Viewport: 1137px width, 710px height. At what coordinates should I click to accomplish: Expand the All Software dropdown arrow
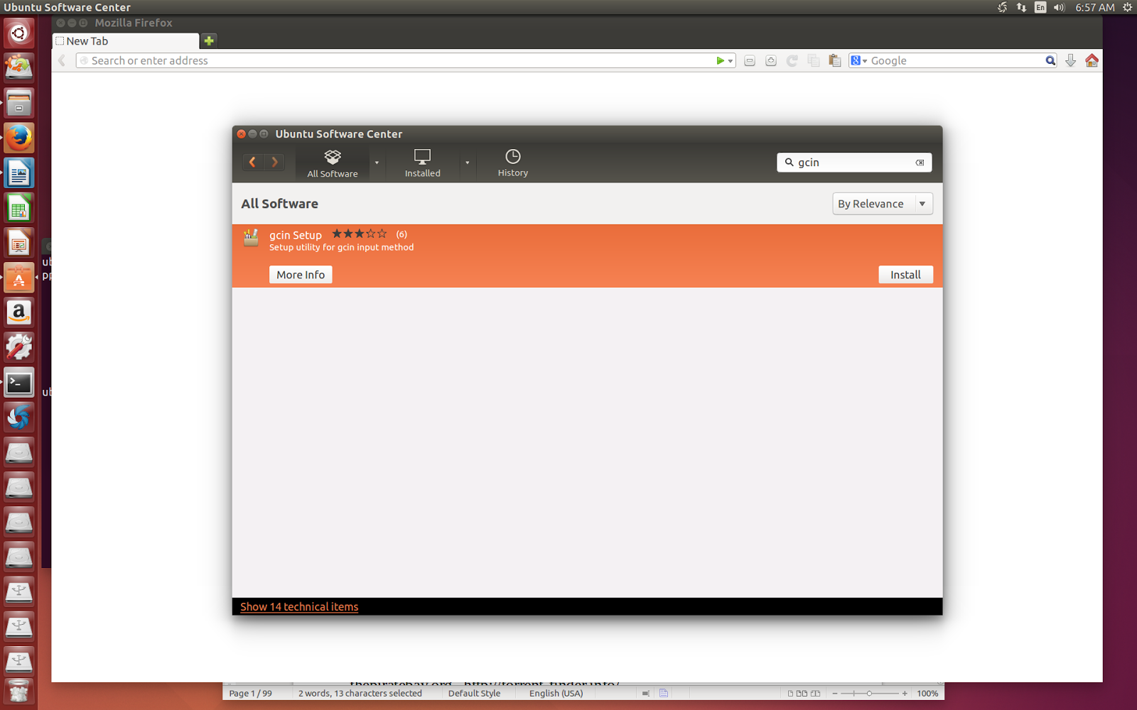tap(377, 163)
